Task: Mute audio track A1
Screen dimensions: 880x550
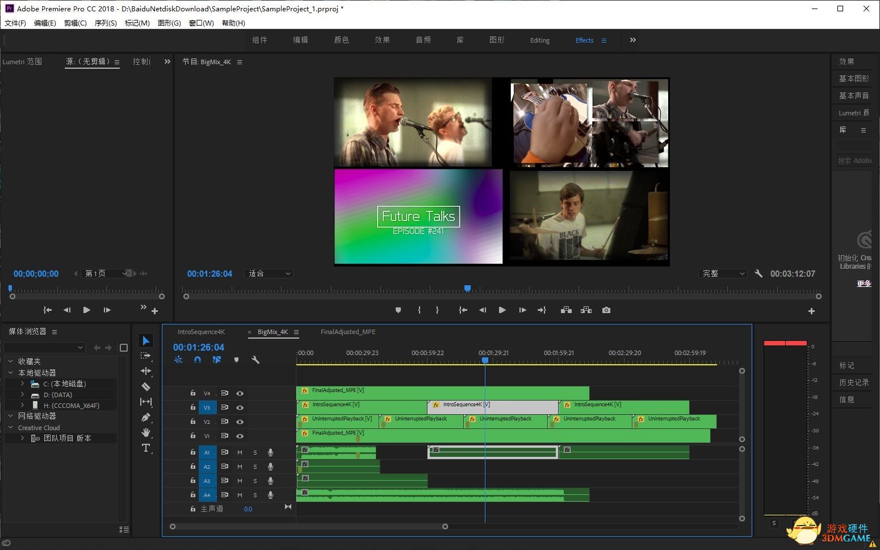Action: point(240,452)
